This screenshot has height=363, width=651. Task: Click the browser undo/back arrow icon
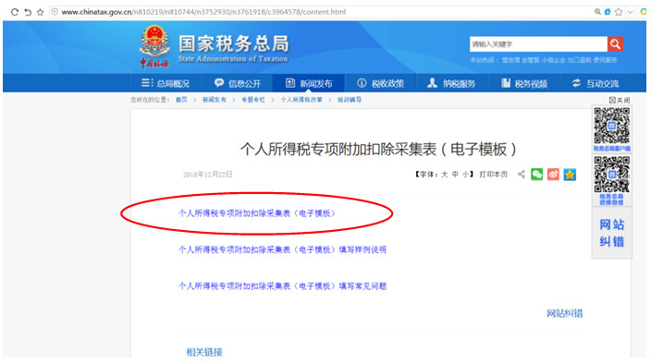tap(28, 12)
